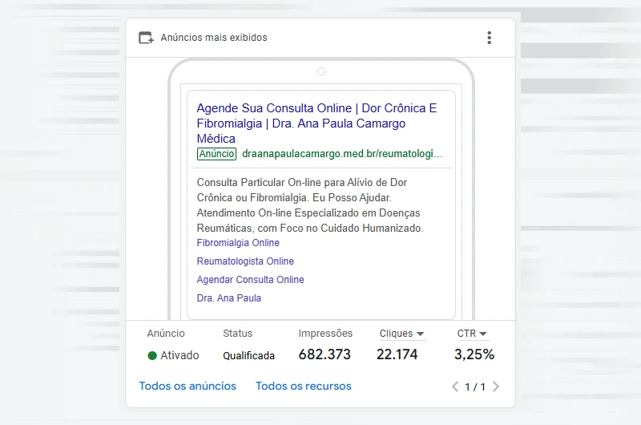
Task: Select the Agendar Consulta Online sitelink
Action: (250, 280)
